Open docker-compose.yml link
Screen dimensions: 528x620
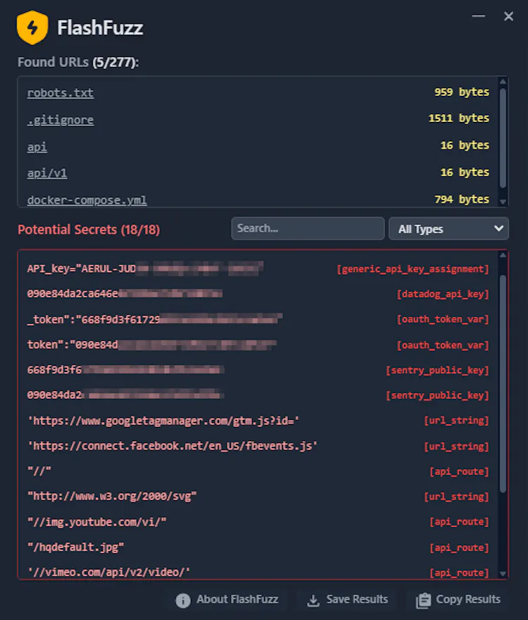(87, 200)
